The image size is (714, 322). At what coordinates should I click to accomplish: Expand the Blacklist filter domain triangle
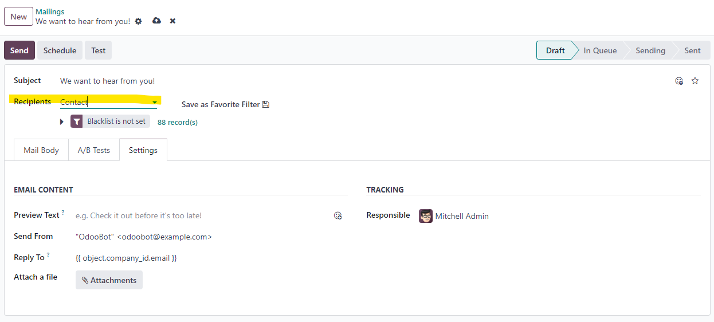point(62,122)
